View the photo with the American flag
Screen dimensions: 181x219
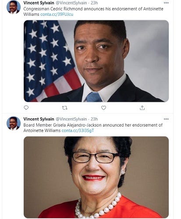[96, 61]
